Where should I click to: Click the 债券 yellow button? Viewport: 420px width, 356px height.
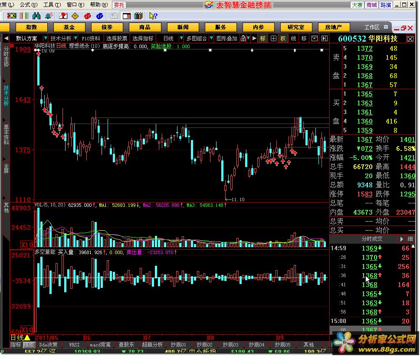click(x=107, y=27)
